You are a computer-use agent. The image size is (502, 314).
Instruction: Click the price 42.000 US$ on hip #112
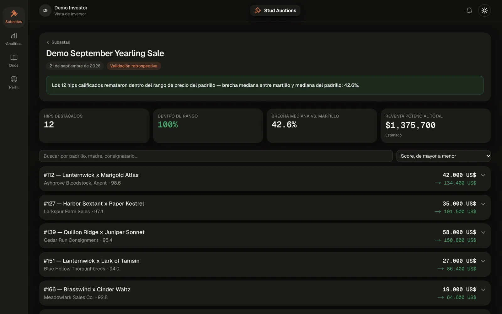(x=459, y=175)
